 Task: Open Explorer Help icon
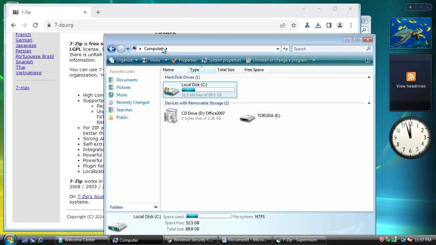click(x=368, y=60)
